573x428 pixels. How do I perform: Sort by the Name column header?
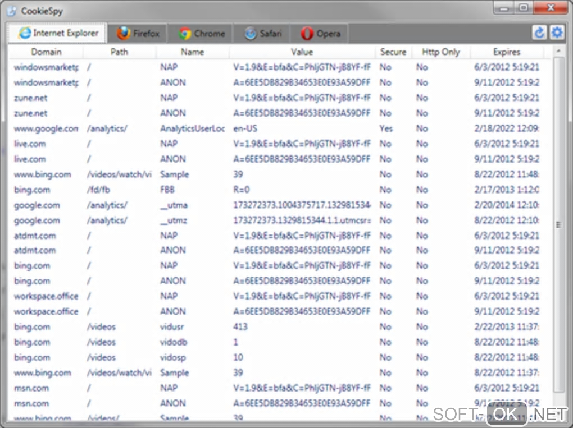coord(193,52)
